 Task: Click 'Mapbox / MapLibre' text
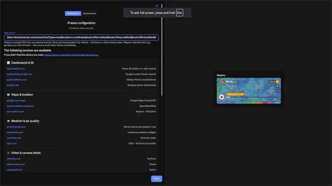coord(146,111)
